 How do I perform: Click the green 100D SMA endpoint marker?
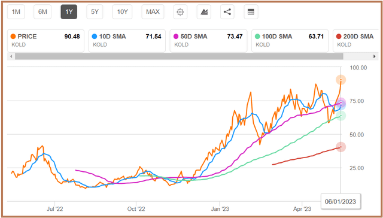tap(341, 116)
